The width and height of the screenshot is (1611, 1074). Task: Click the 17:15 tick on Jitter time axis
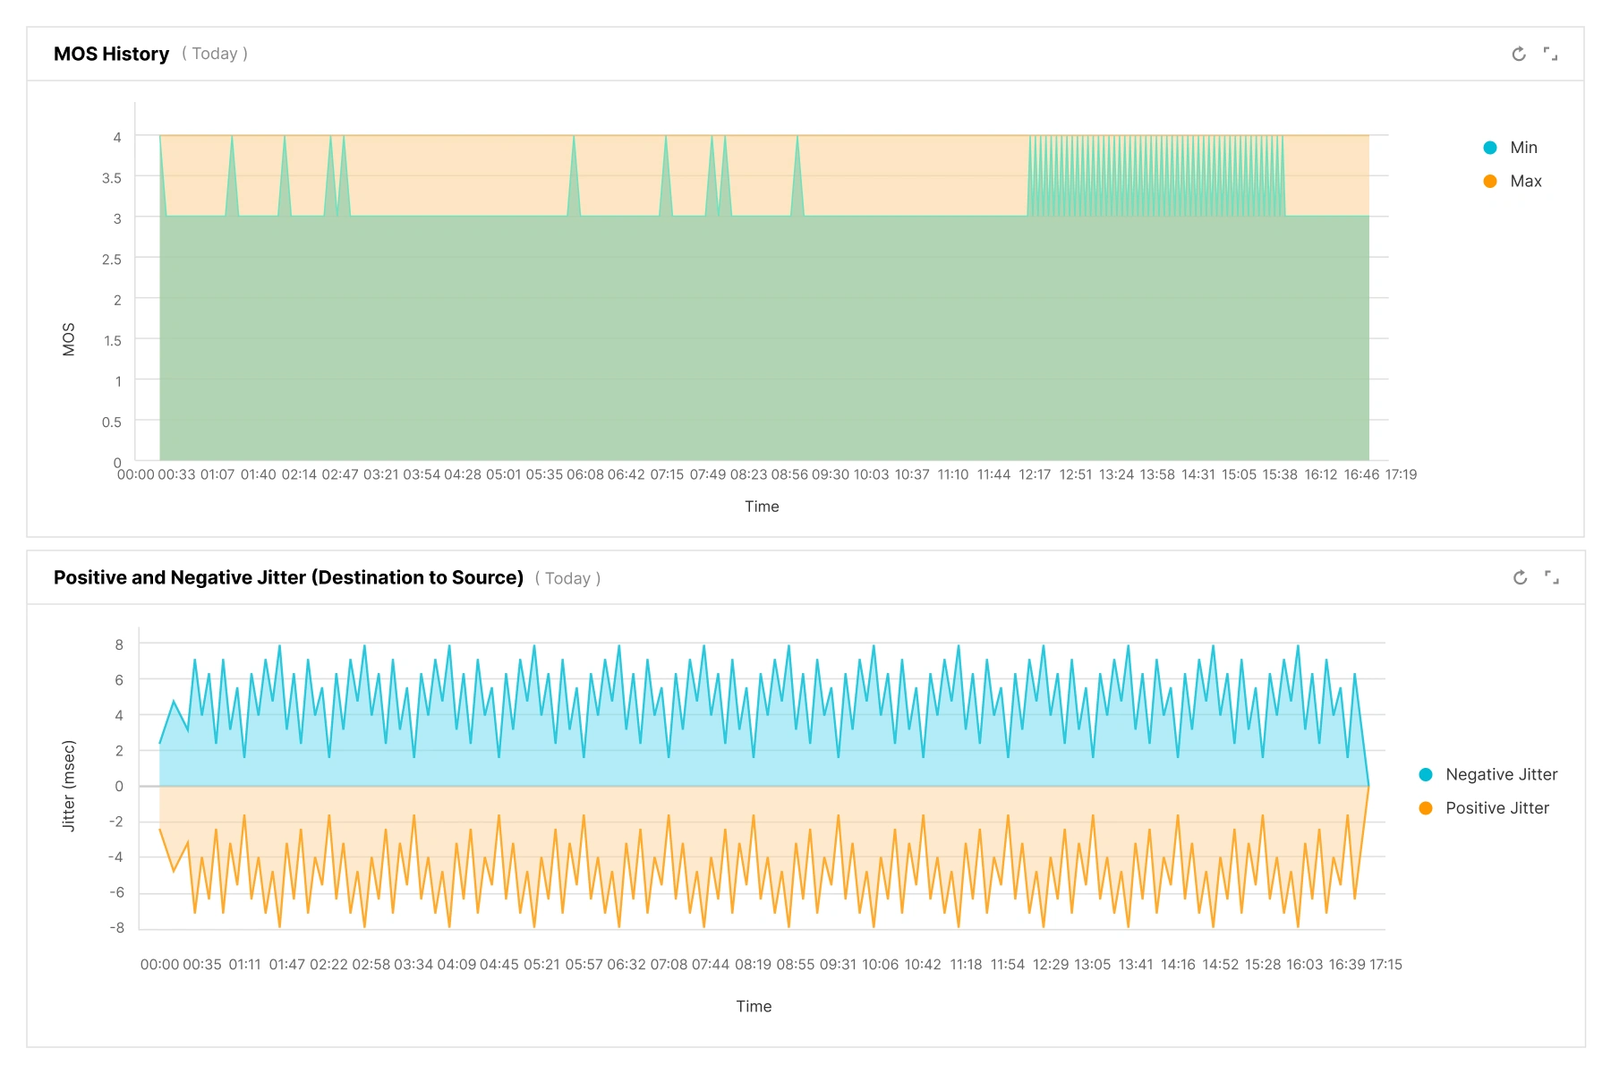pos(1385,965)
